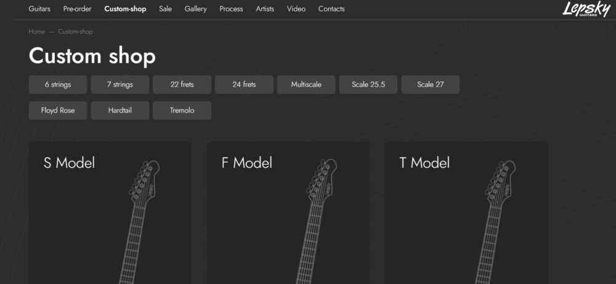This screenshot has width=616, height=284.
Task: Open the Video section
Action: tap(296, 9)
